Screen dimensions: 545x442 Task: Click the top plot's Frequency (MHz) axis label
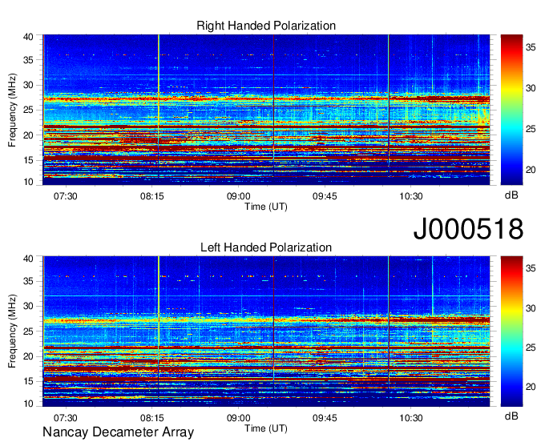[x=12, y=110]
